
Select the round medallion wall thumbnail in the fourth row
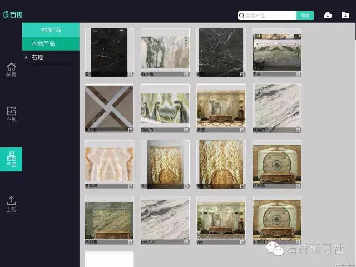click(x=277, y=220)
